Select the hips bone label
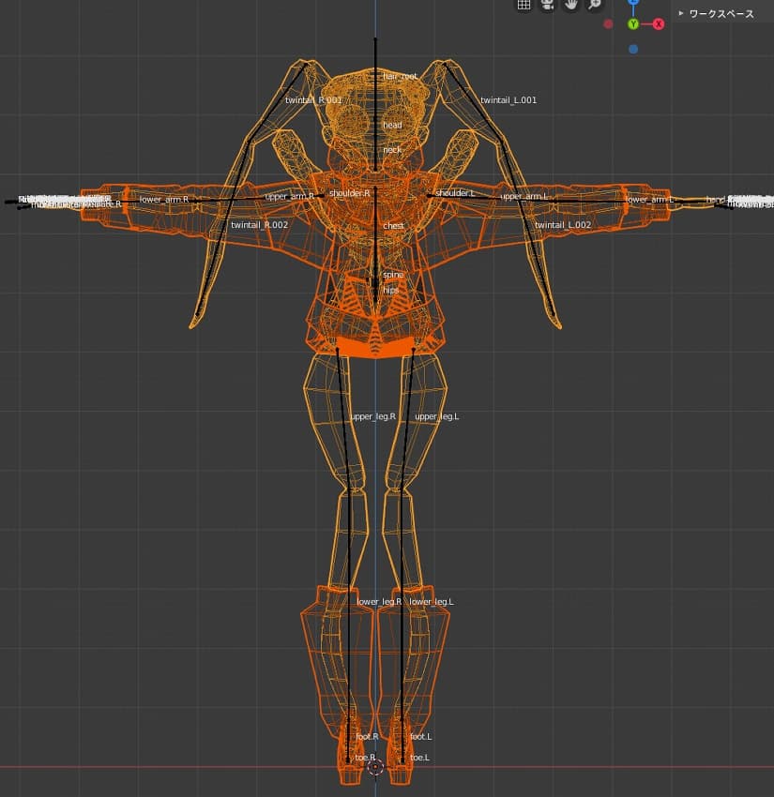This screenshot has width=774, height=797. 390,291
